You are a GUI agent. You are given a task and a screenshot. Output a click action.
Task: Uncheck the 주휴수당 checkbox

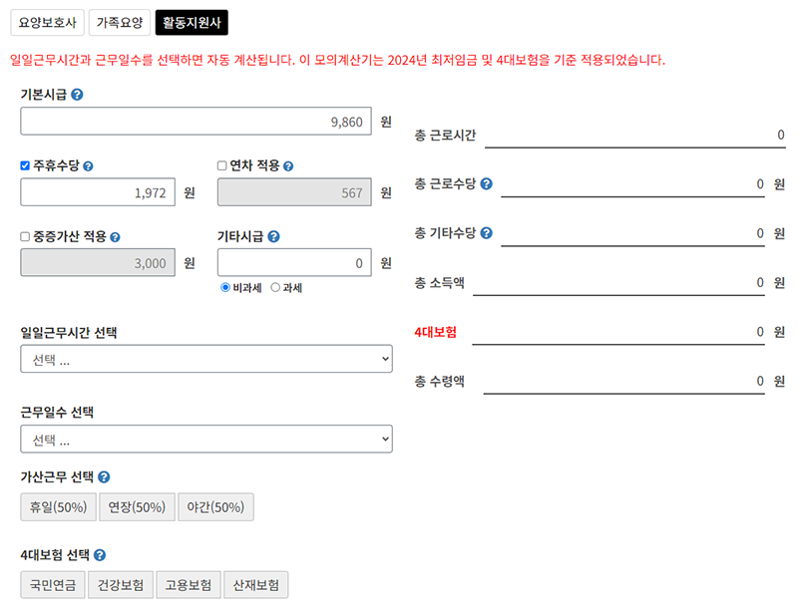tap(23, 164)
